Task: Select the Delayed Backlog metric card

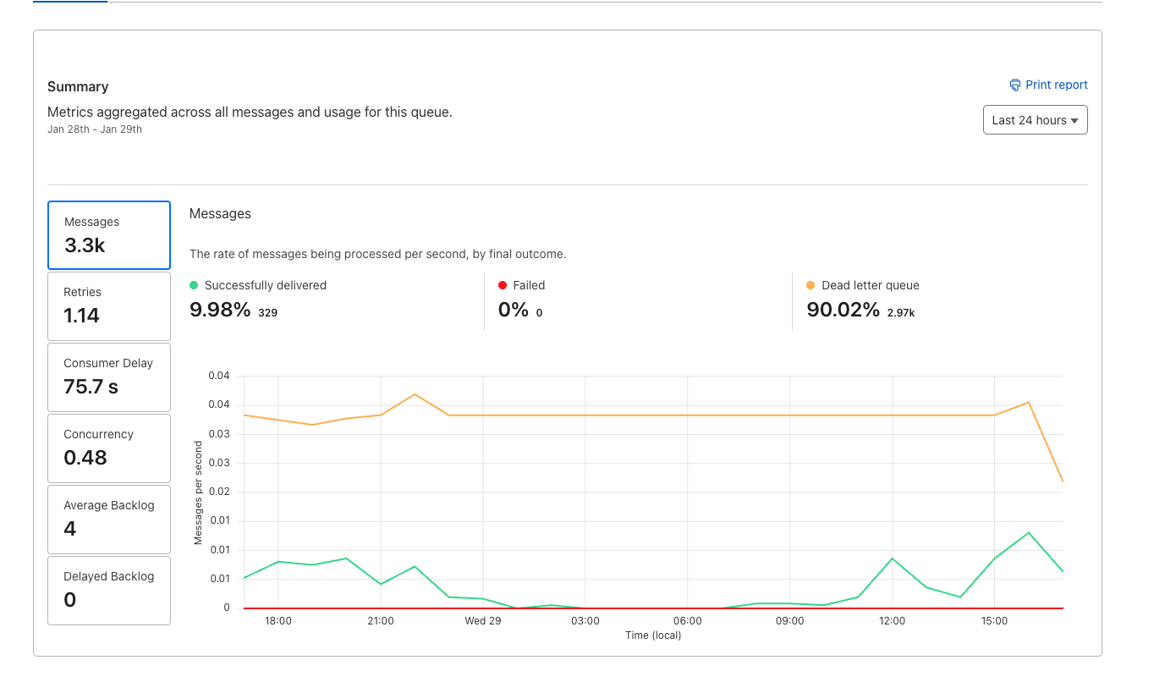Action: click(x=108, y=590)
